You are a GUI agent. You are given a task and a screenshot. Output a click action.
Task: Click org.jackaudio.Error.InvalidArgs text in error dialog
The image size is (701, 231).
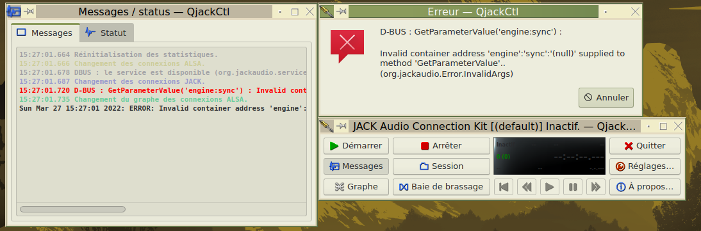447,74
